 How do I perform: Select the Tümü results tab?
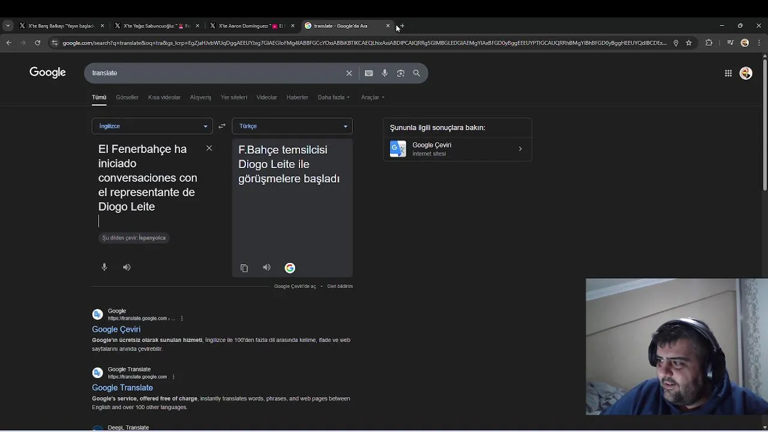(99, 97)
